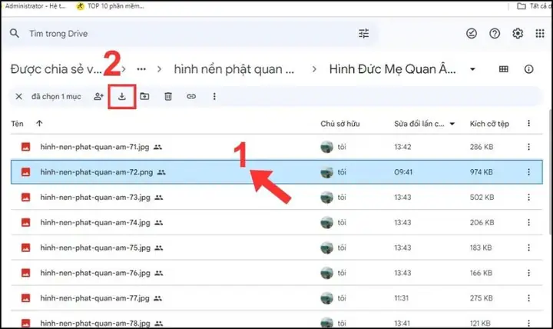Click the copy link icon
This screenshot has width=553, height=329.
[191, 96]
